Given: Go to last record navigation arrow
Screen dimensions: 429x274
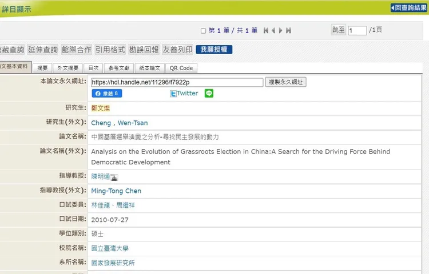Looking at the screenshot, I should (x=288, y=30).
